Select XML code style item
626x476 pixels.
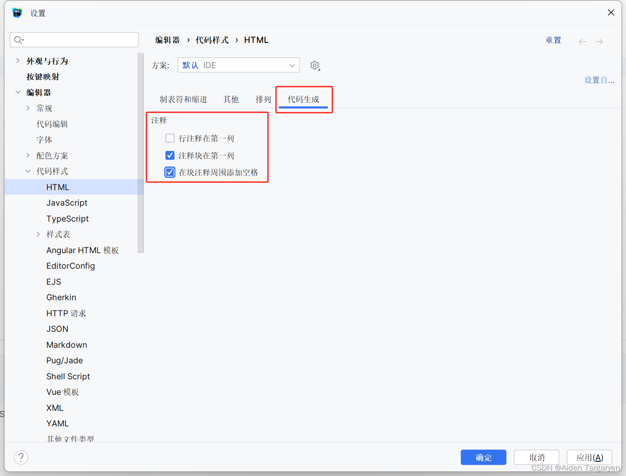[x=55, y=408]
